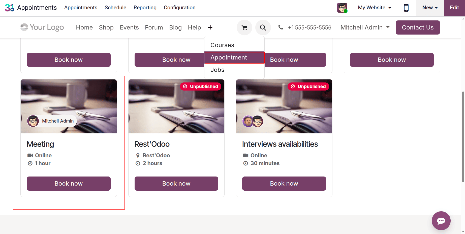
Task: Open the live chat bubble button
Action: (441, 221)
